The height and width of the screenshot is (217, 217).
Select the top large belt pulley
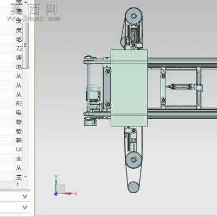[133, 16]
